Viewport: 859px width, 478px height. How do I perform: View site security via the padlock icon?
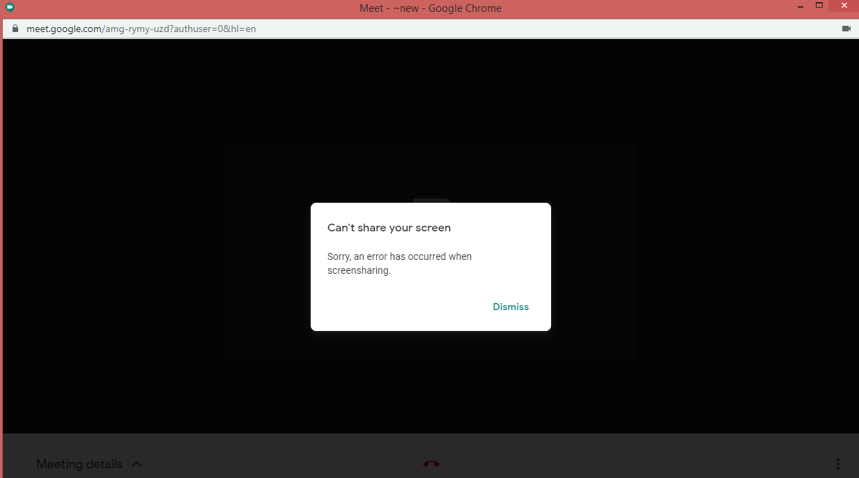(15, 29)
